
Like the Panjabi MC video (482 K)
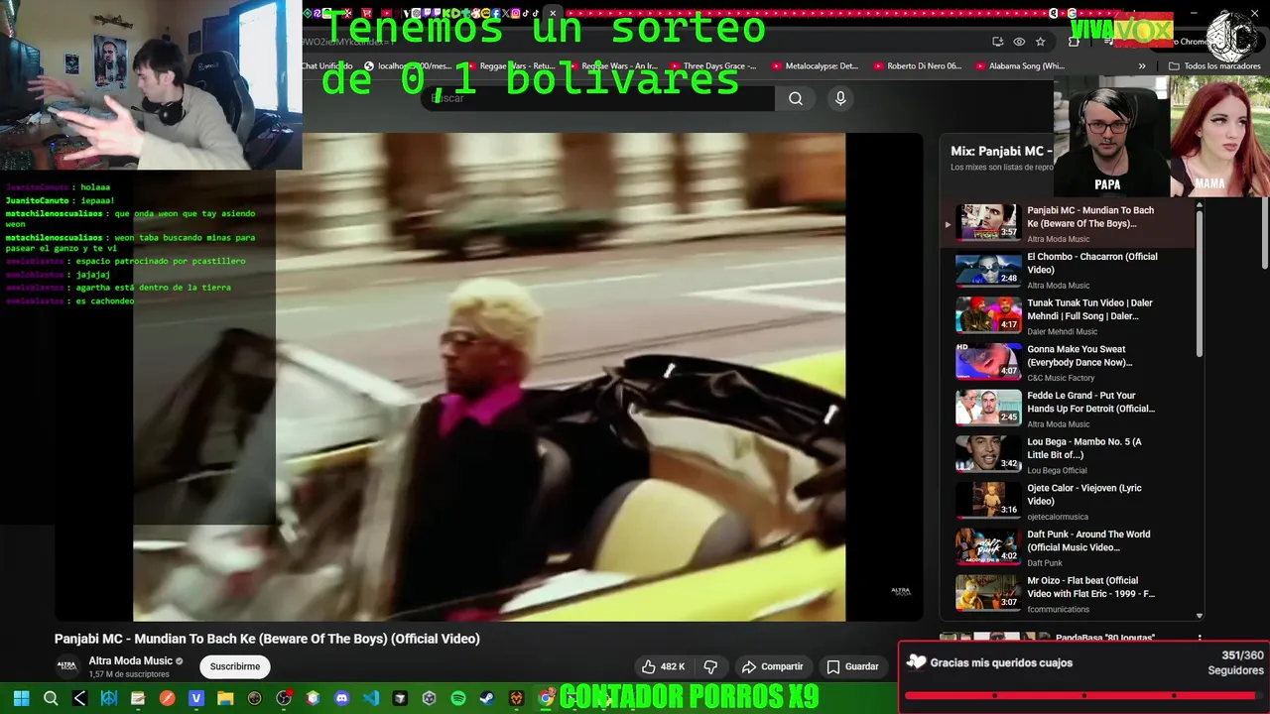pyautogui.click(x=663, y=666)
